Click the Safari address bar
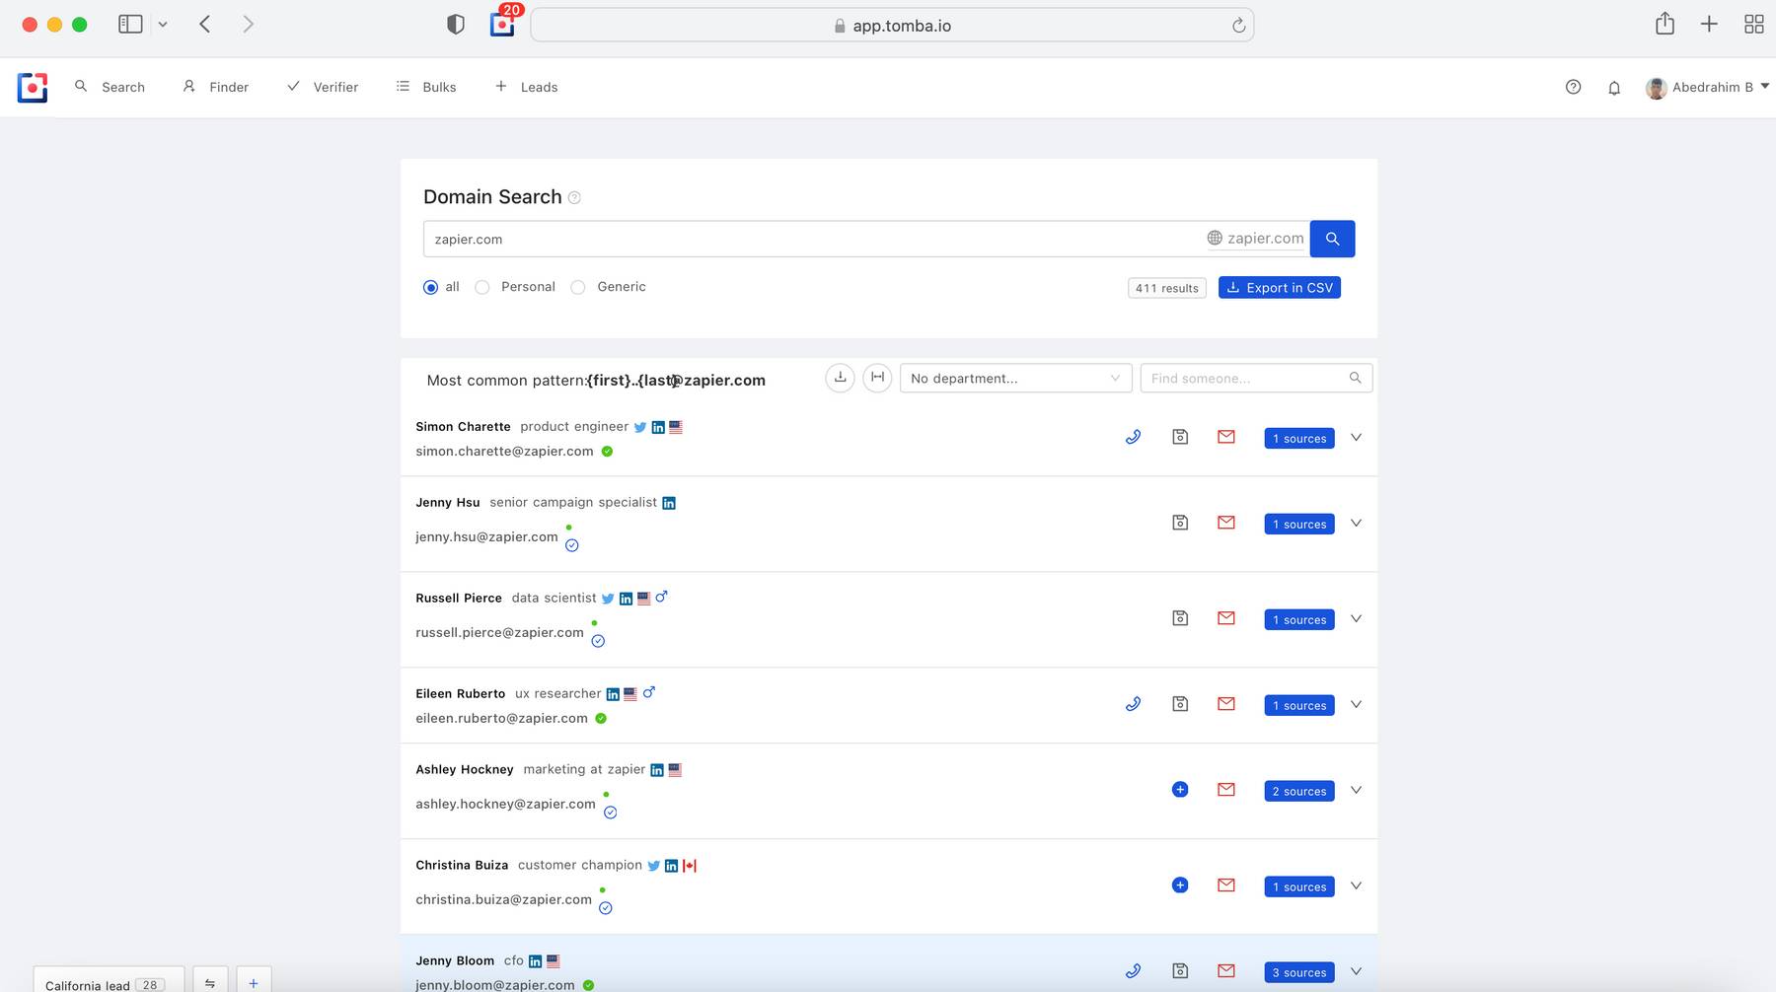Viewport: 1776px width, 992px height. (x=892, y=26)
